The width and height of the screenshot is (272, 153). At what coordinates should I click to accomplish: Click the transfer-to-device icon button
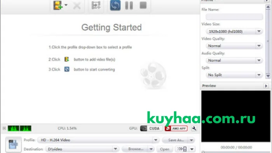point(182,149)
